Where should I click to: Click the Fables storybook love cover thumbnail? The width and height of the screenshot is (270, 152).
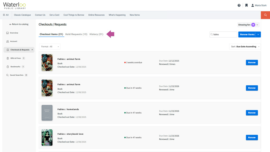coord(47,137)
